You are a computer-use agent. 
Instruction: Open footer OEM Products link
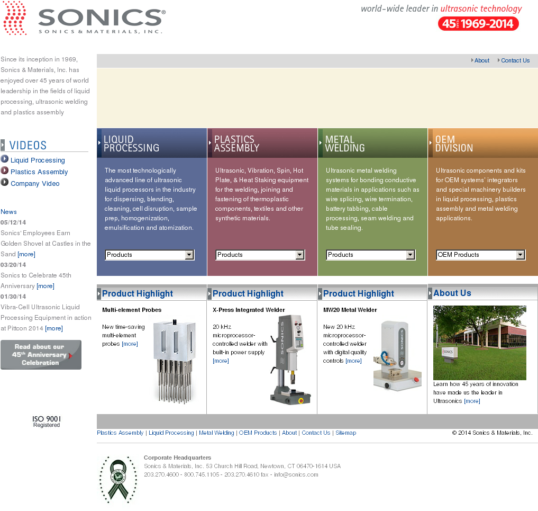[258, 433]
